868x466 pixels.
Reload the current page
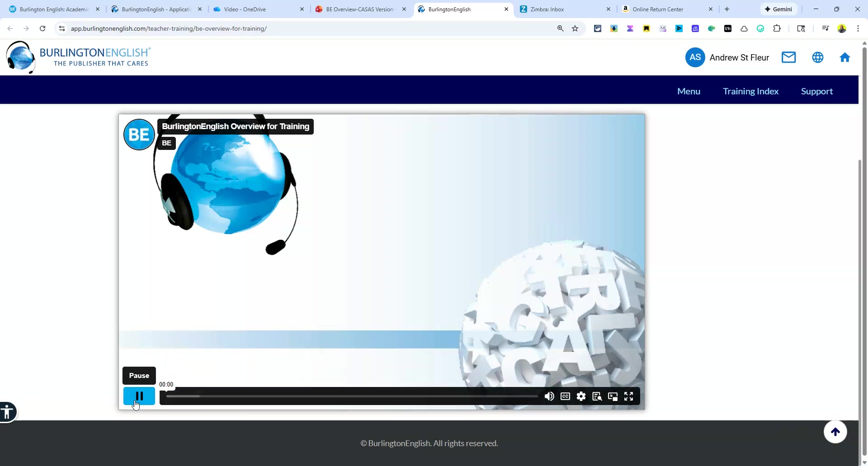pos(42,28)
